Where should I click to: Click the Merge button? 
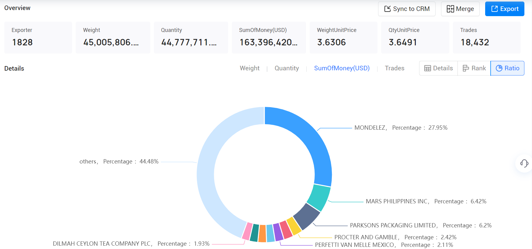pos(460,9)
